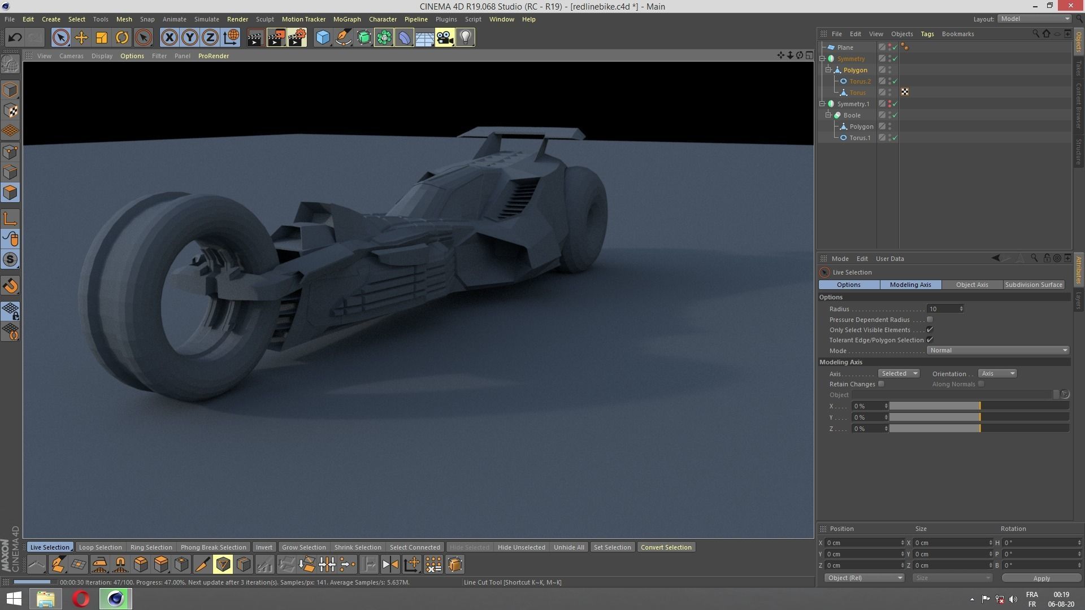Open the cube primitive icon in toolbar
1085x610 pixels.
click(323, 37)
